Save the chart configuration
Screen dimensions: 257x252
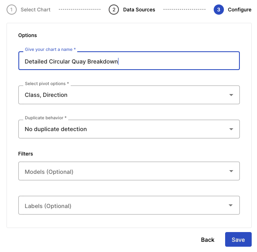point(238,239)
